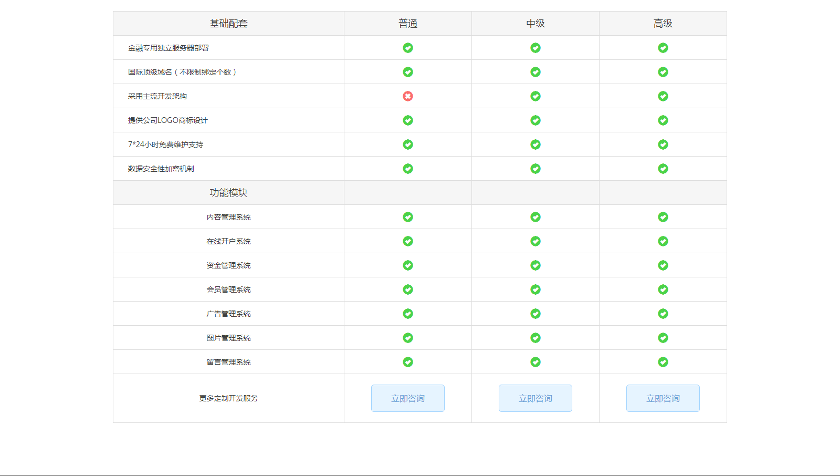Image resolution: width=840 pixels, height=476 pixels.
Task: Click 高级 checkmark for 留言管理系统
Action: (663, 362)
